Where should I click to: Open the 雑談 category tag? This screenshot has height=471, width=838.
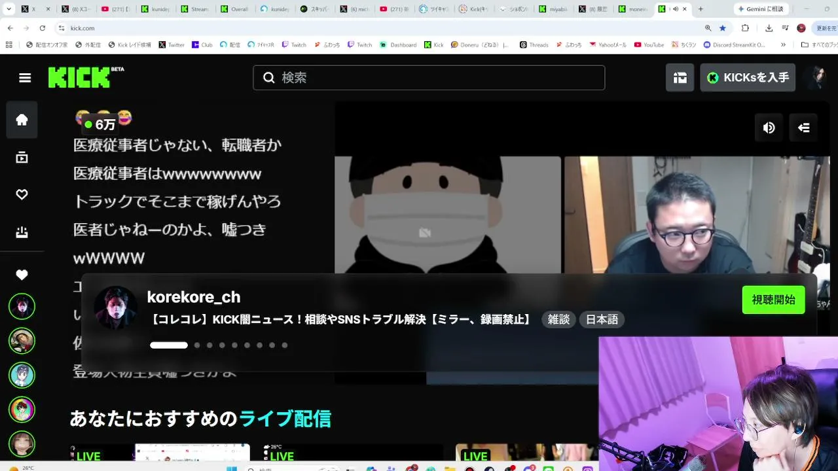coord(558,319)
